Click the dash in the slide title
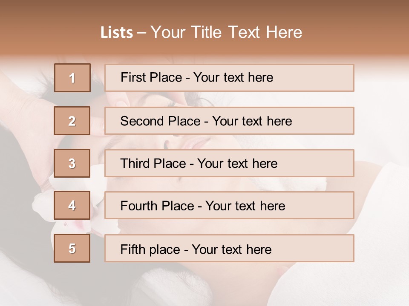Image resolution: width=409 pixels, height=306 pixels. click(x=141, y=33)
